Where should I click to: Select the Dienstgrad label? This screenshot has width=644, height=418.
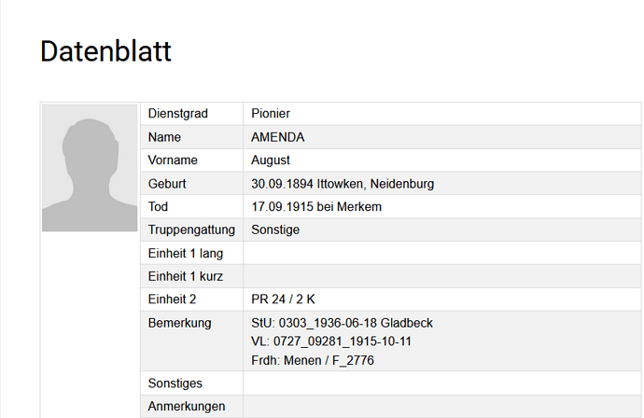tap(178, 113)
